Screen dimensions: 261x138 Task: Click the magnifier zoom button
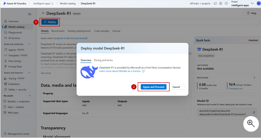click(x=251, y=124)
